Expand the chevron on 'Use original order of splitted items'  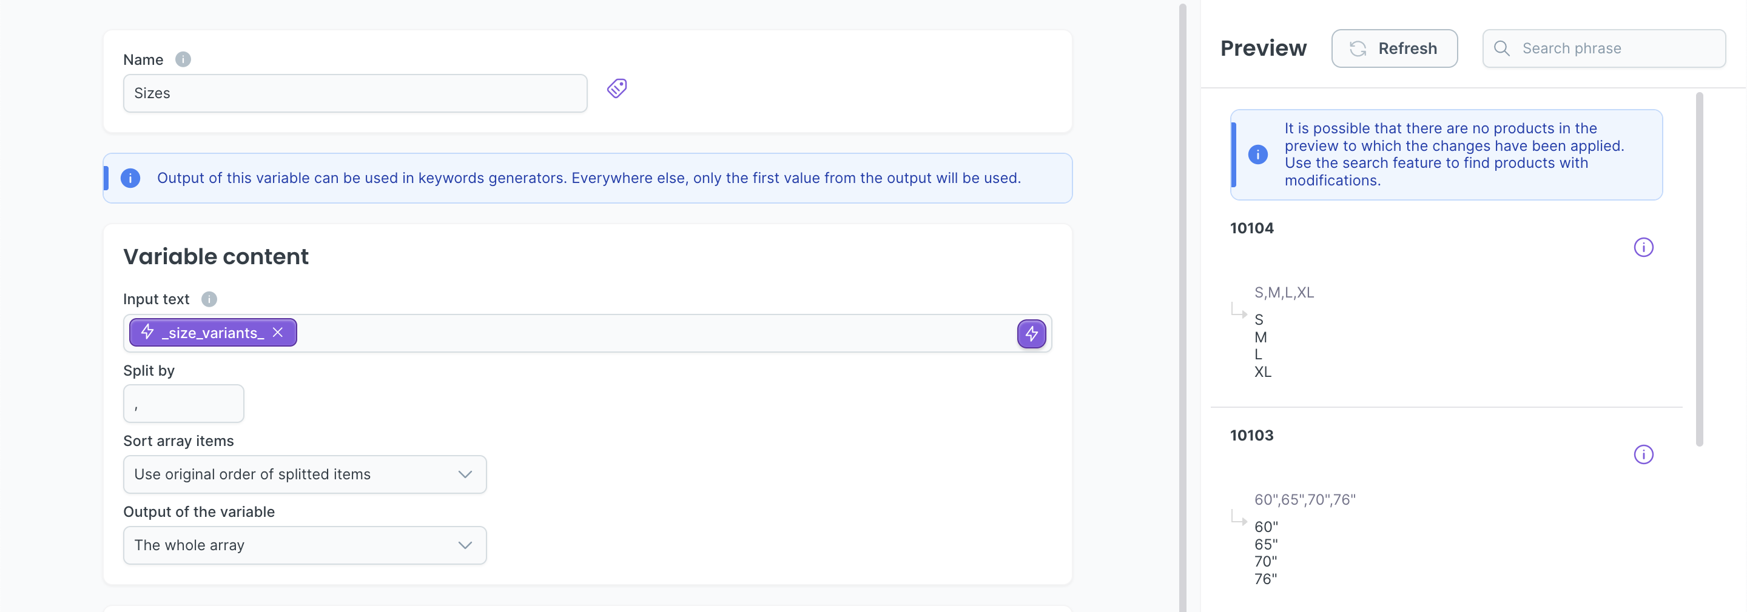coord(465,474)
